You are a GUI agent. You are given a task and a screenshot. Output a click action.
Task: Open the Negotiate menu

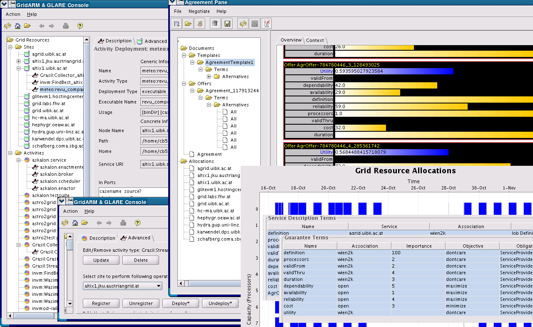pos(199,11)
